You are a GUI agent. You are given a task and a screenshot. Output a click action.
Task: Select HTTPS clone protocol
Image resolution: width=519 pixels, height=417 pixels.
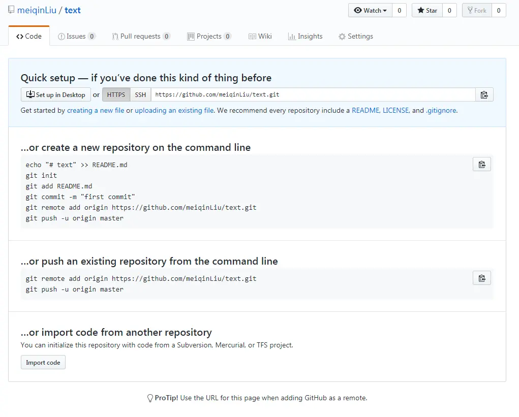pos(116,94)
